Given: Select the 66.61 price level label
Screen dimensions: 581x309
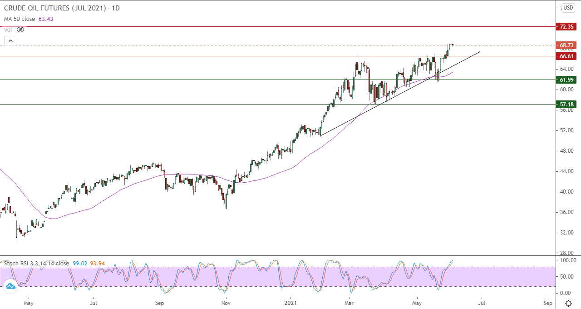Looking at the screenshot, I should tap(567, 56).
